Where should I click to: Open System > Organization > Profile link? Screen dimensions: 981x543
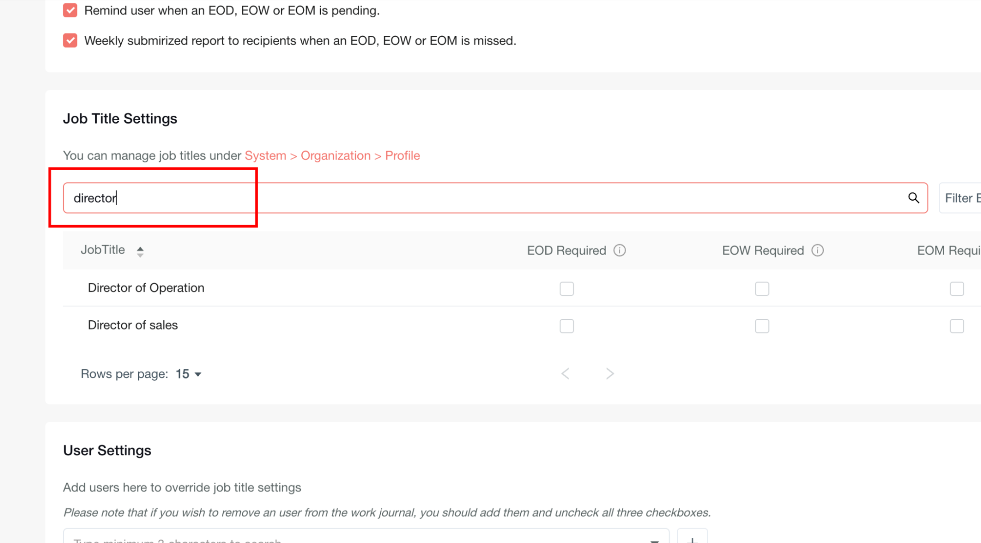coord(332,155)
